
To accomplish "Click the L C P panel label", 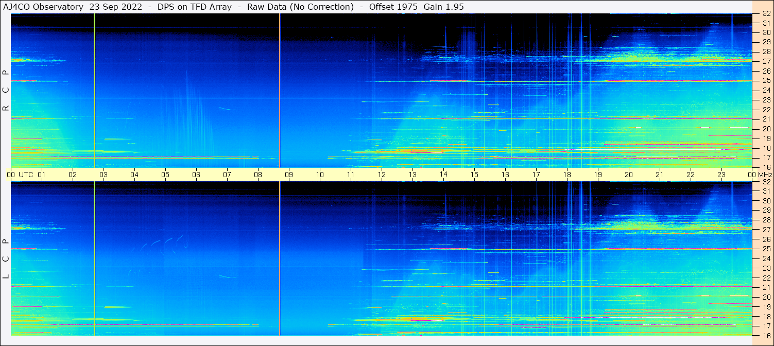I will click(6, 258).
